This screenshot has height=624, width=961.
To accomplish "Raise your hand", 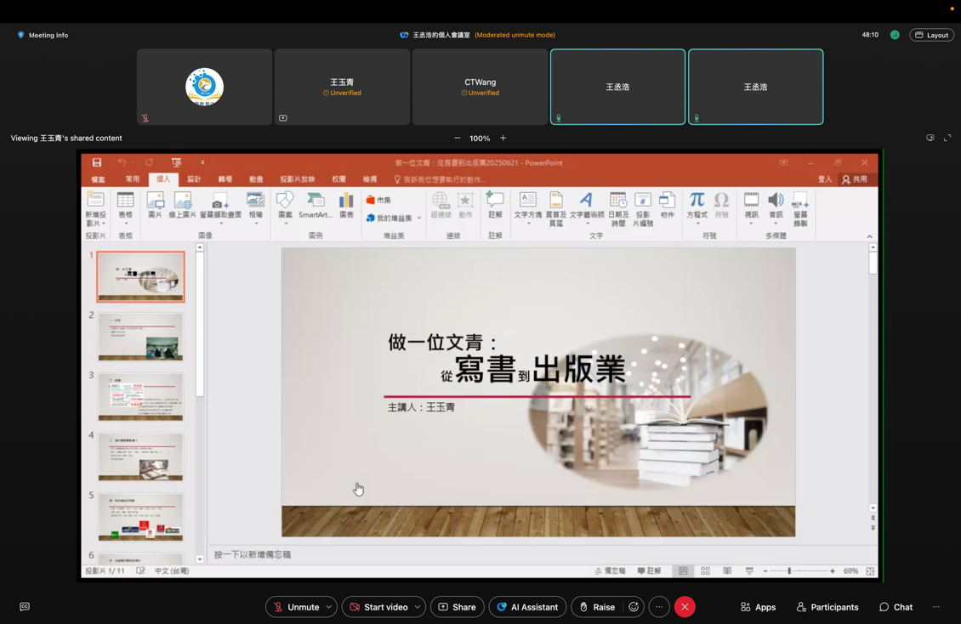I will [596, 607].
